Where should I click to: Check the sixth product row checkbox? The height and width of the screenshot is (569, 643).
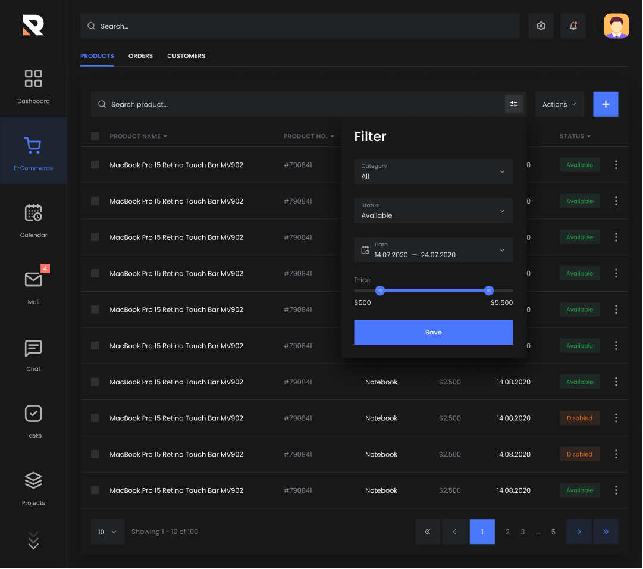pyautogui.click(x=95, y=345)
